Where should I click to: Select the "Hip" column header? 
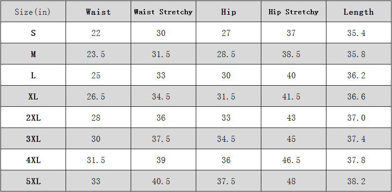tap(229, 12)
